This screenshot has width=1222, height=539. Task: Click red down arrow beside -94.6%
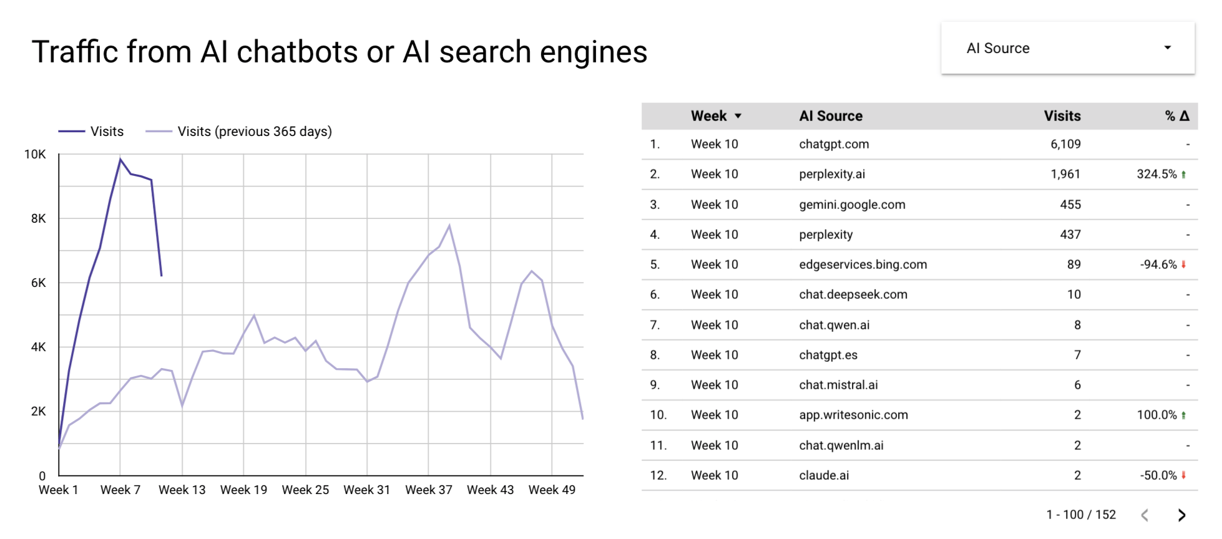tap(1183, 265)
